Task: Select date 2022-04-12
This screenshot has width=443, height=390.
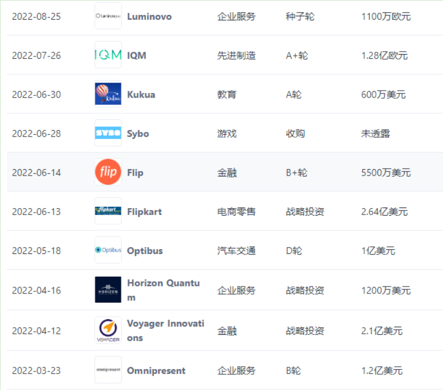Action: (37, 331)
